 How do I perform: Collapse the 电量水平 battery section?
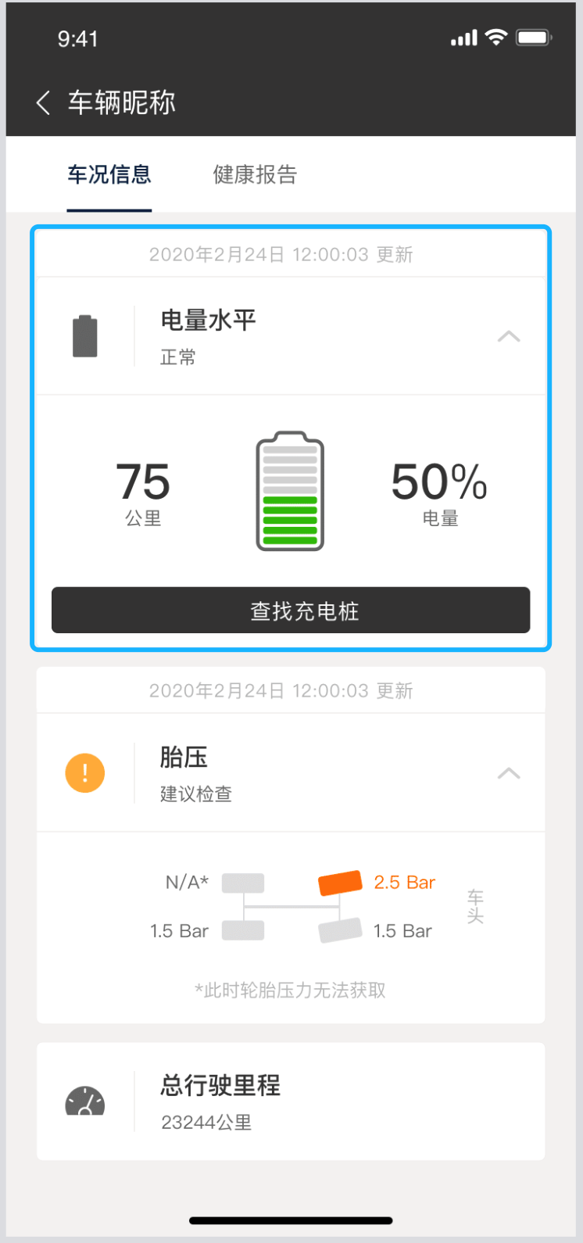coord(509,336)
